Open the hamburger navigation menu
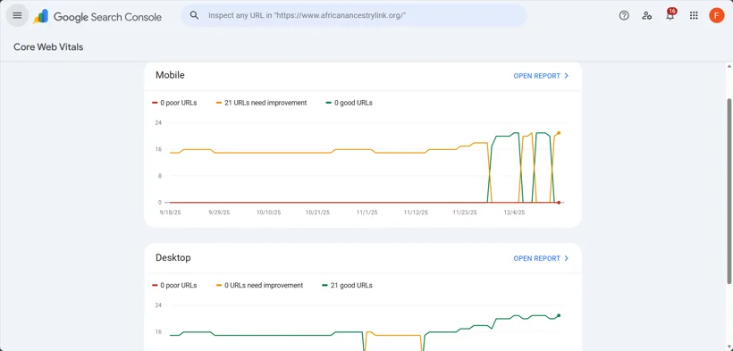The width and height of the screenshot is (733, 351). click(x=17, y=15)
